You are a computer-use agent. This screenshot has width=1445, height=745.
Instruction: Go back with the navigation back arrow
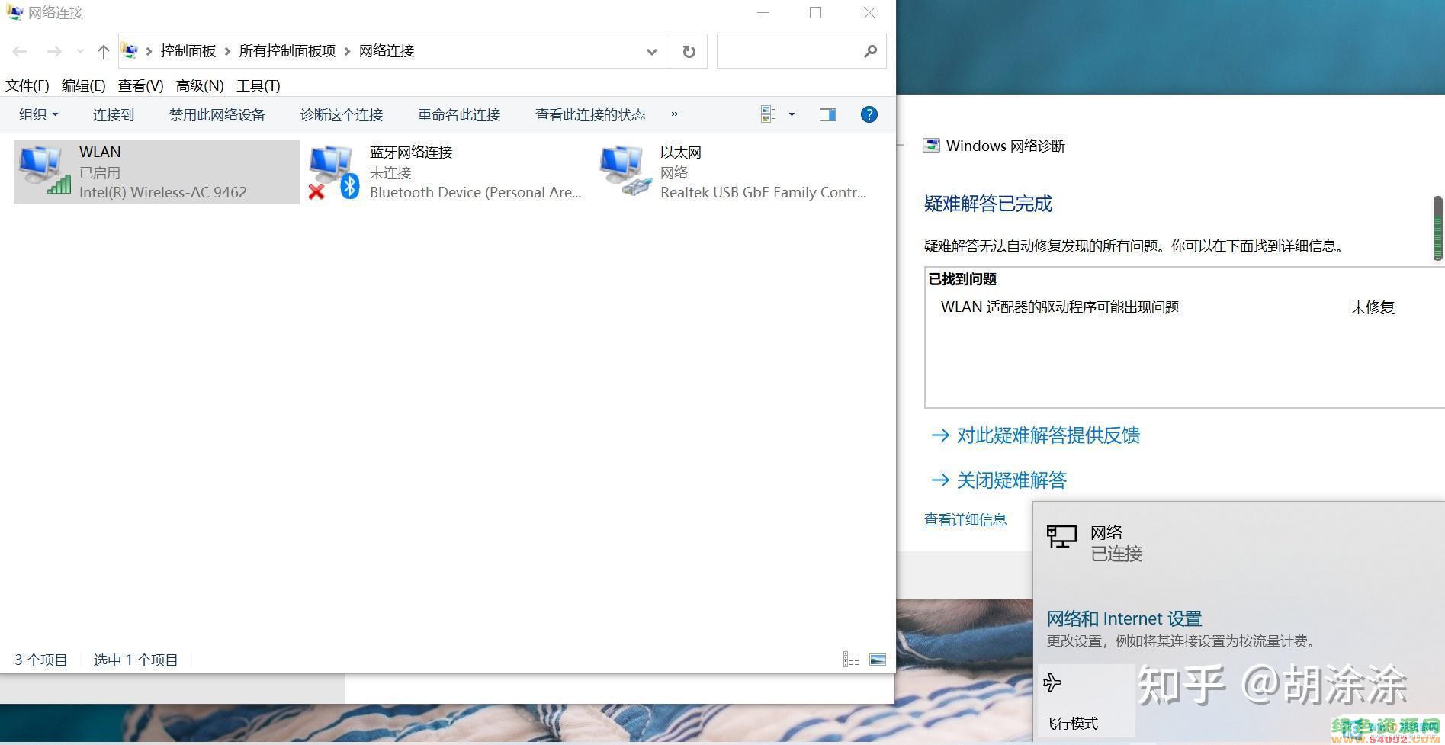20,51
